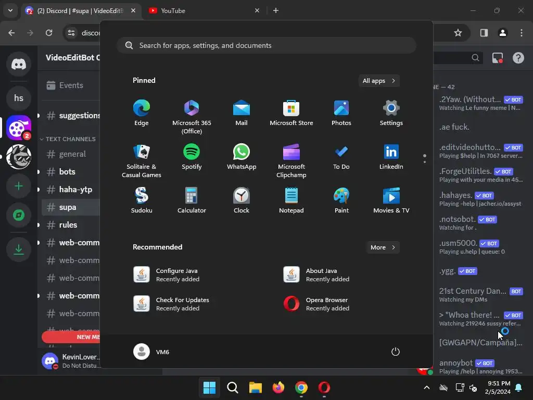
Task: Click the Windows Start button on taskbar
Action: [209, 387]
